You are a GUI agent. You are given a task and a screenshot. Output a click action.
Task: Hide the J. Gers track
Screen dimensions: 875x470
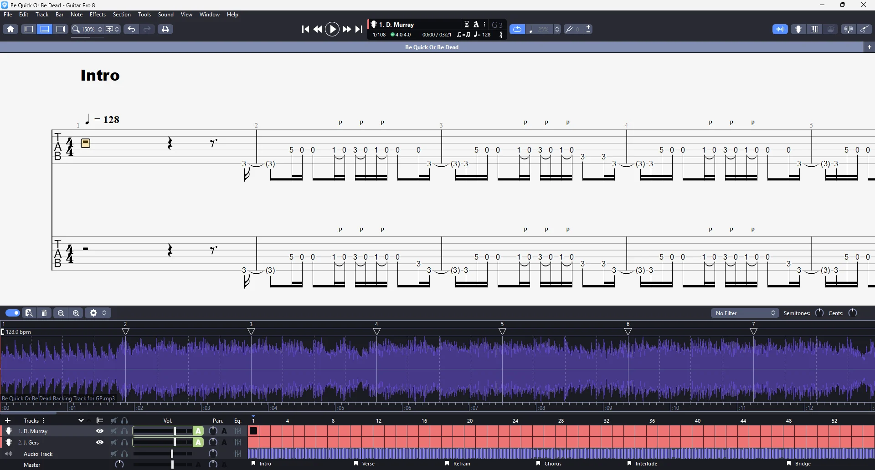100,442
